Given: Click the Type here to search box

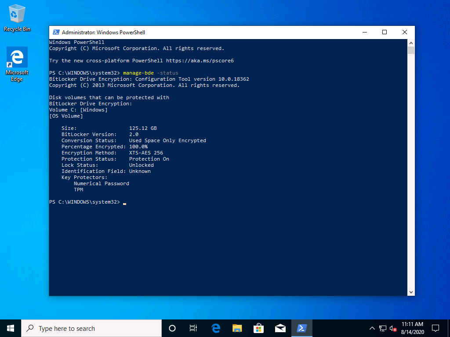Looking at the screenshot, I should coord(91,328).
